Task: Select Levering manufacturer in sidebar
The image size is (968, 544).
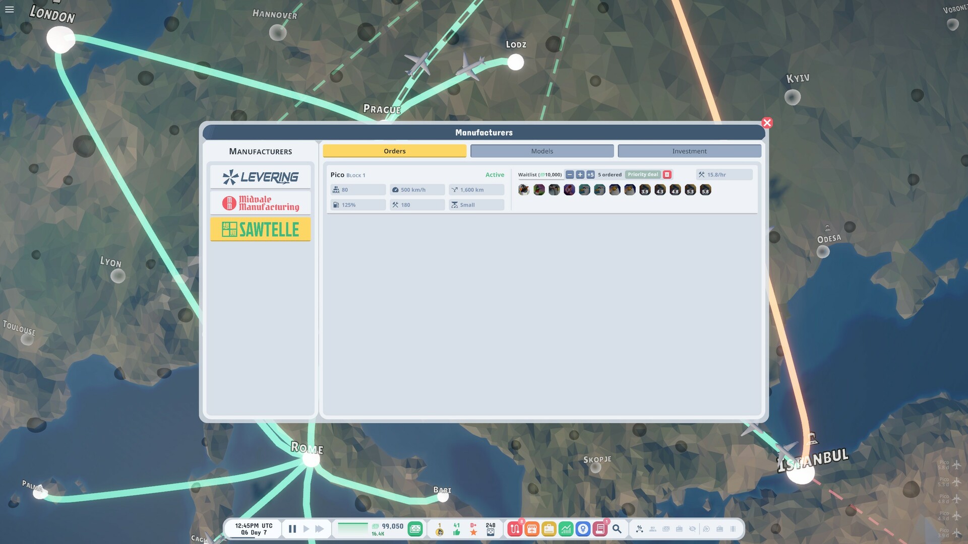Action: click(x=260, y=177)
